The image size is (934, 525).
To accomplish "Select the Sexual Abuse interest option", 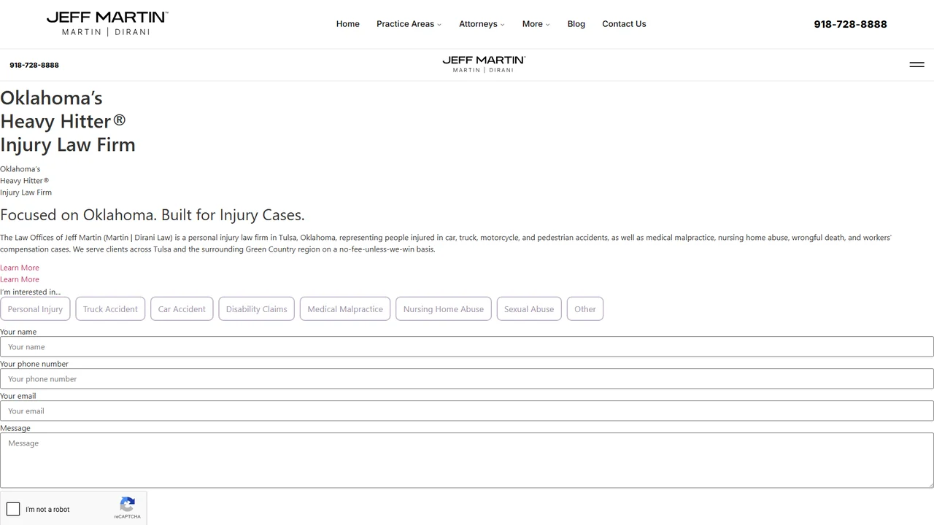I will click(x=529, y=309).
